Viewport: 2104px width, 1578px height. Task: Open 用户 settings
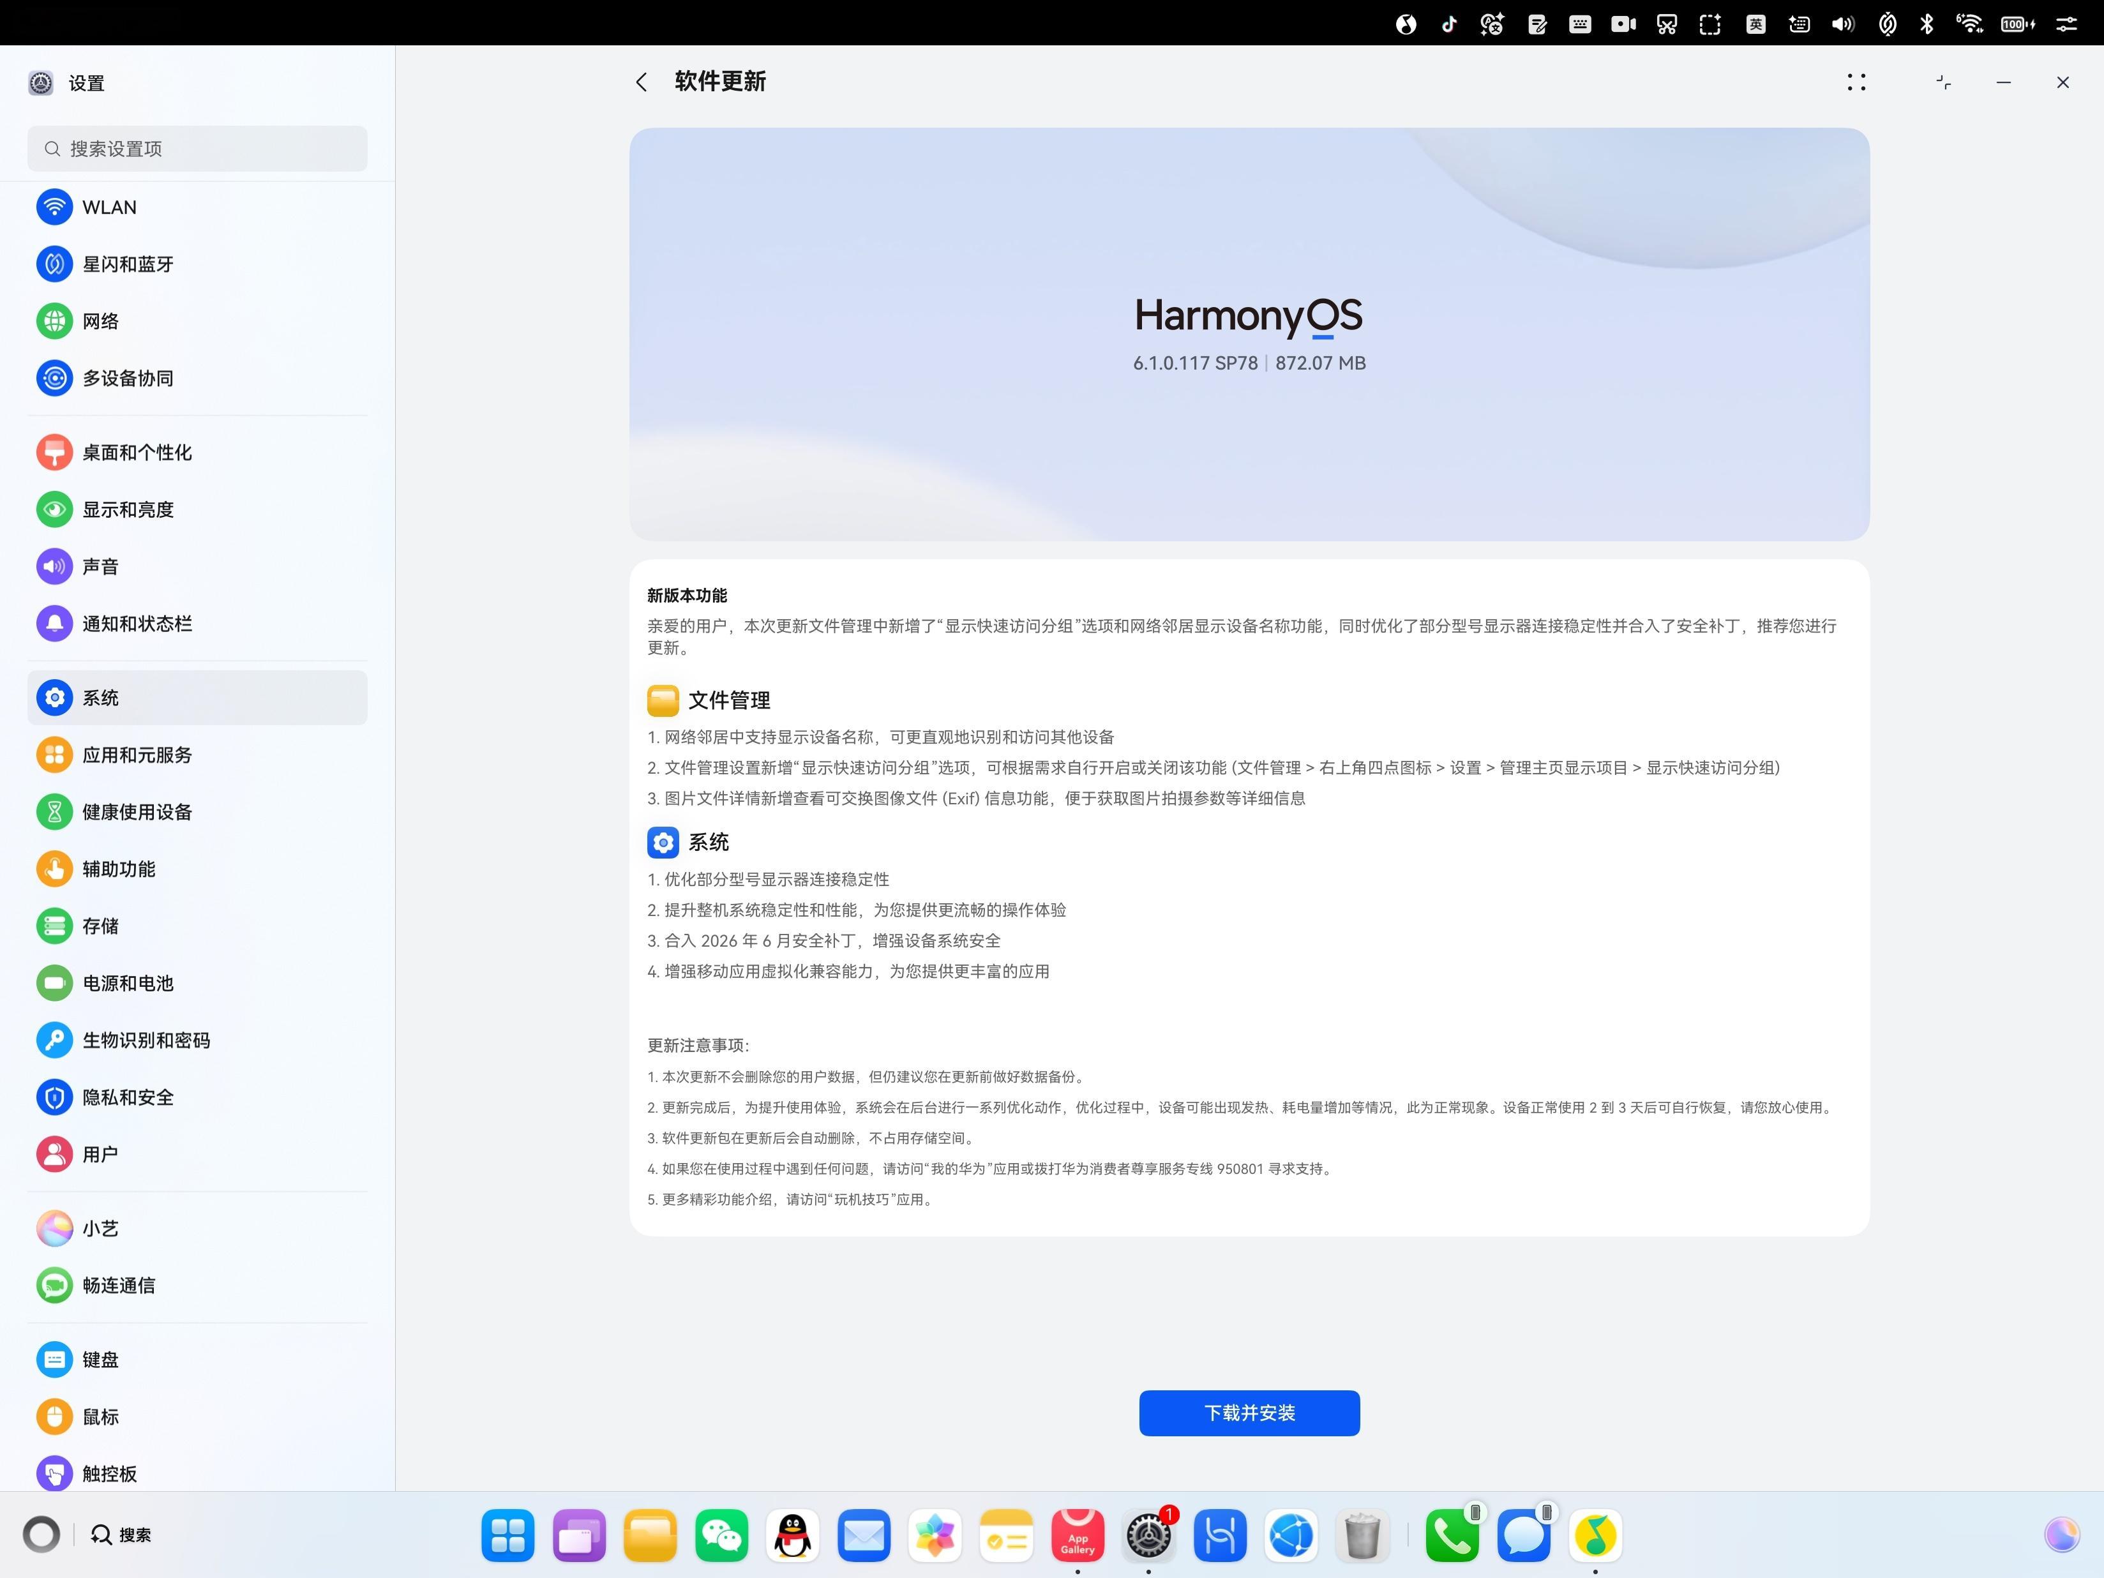tap(197, 1155)
